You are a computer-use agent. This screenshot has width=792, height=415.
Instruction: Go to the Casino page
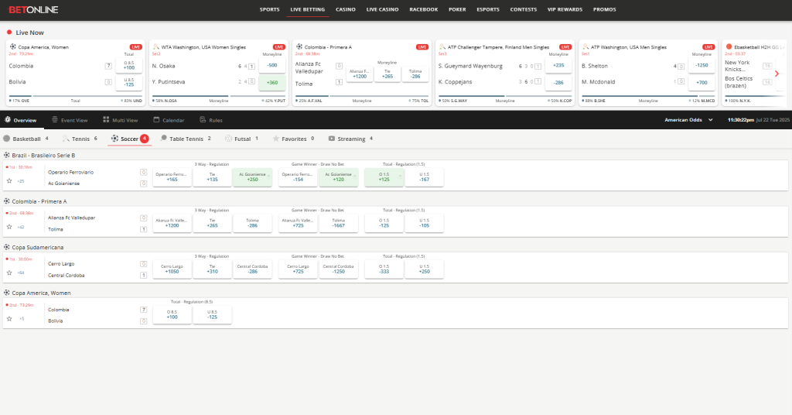[x=346, y=9]
